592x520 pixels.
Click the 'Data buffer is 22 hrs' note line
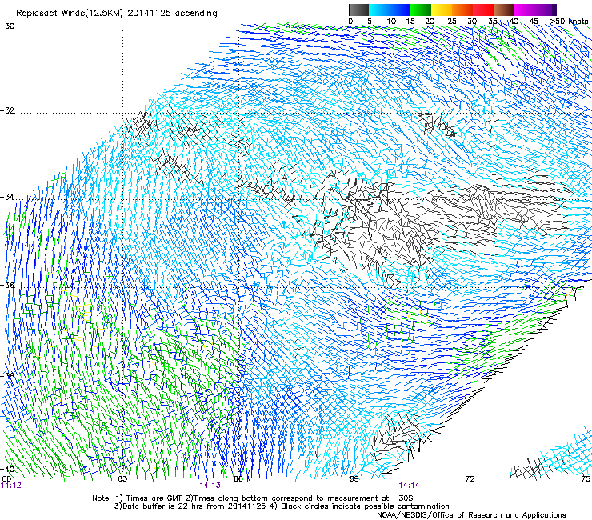click(282, 506)
